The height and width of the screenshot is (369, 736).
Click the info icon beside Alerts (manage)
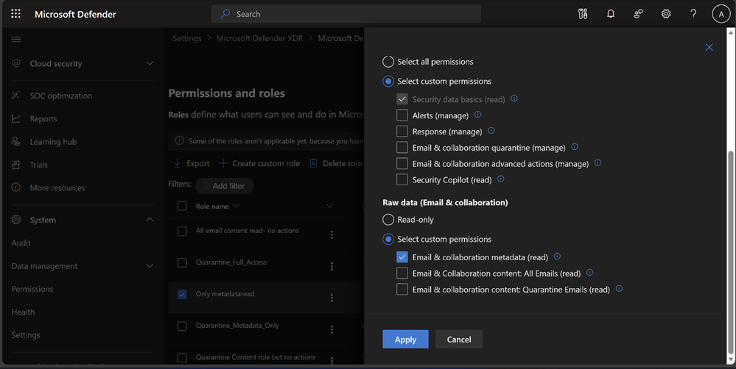pyautogui.click(x=478, y=115)
